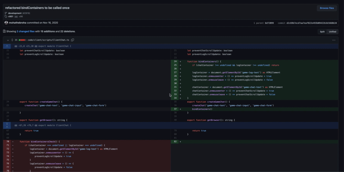The image size is (344, 172).
Task: Switch diff view to Split
Action: click(322, 32)
